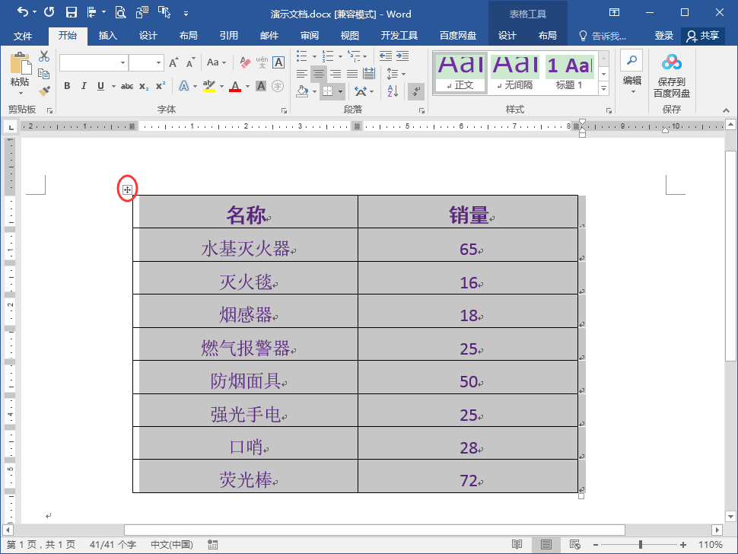Open the numbering list dropdown arrow
This screenshot has height=554, width=738.
click(340, 56)
